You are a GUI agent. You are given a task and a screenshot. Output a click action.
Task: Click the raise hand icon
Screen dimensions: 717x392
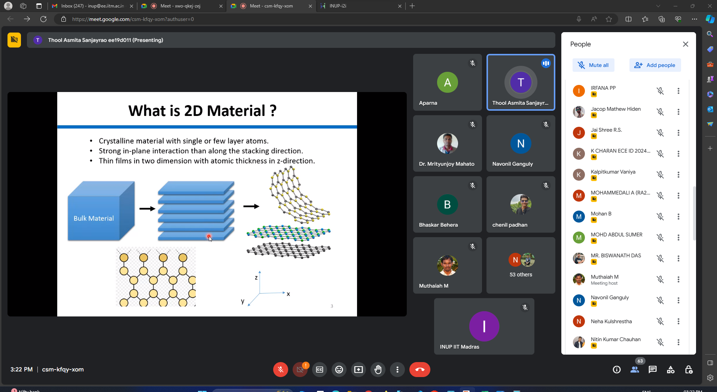[378, 370]
